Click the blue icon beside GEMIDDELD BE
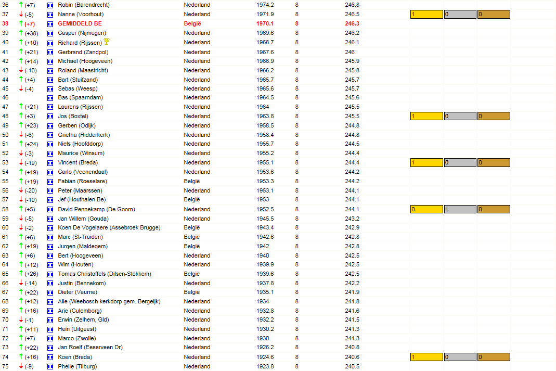Screen dimensions: 556x371 click(50, 24)
